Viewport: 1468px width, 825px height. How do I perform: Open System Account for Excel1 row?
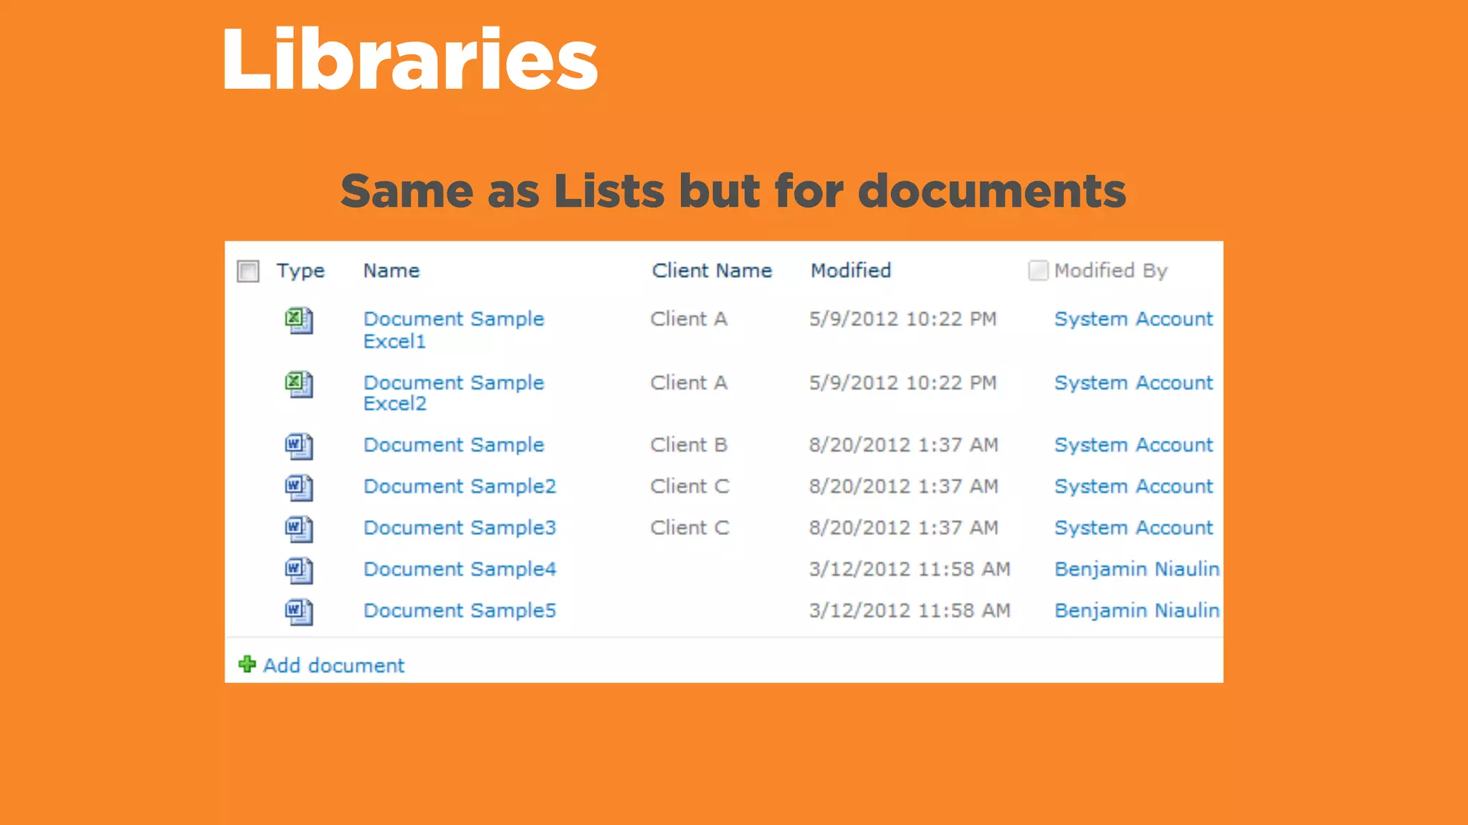(x=1134, y=319)
